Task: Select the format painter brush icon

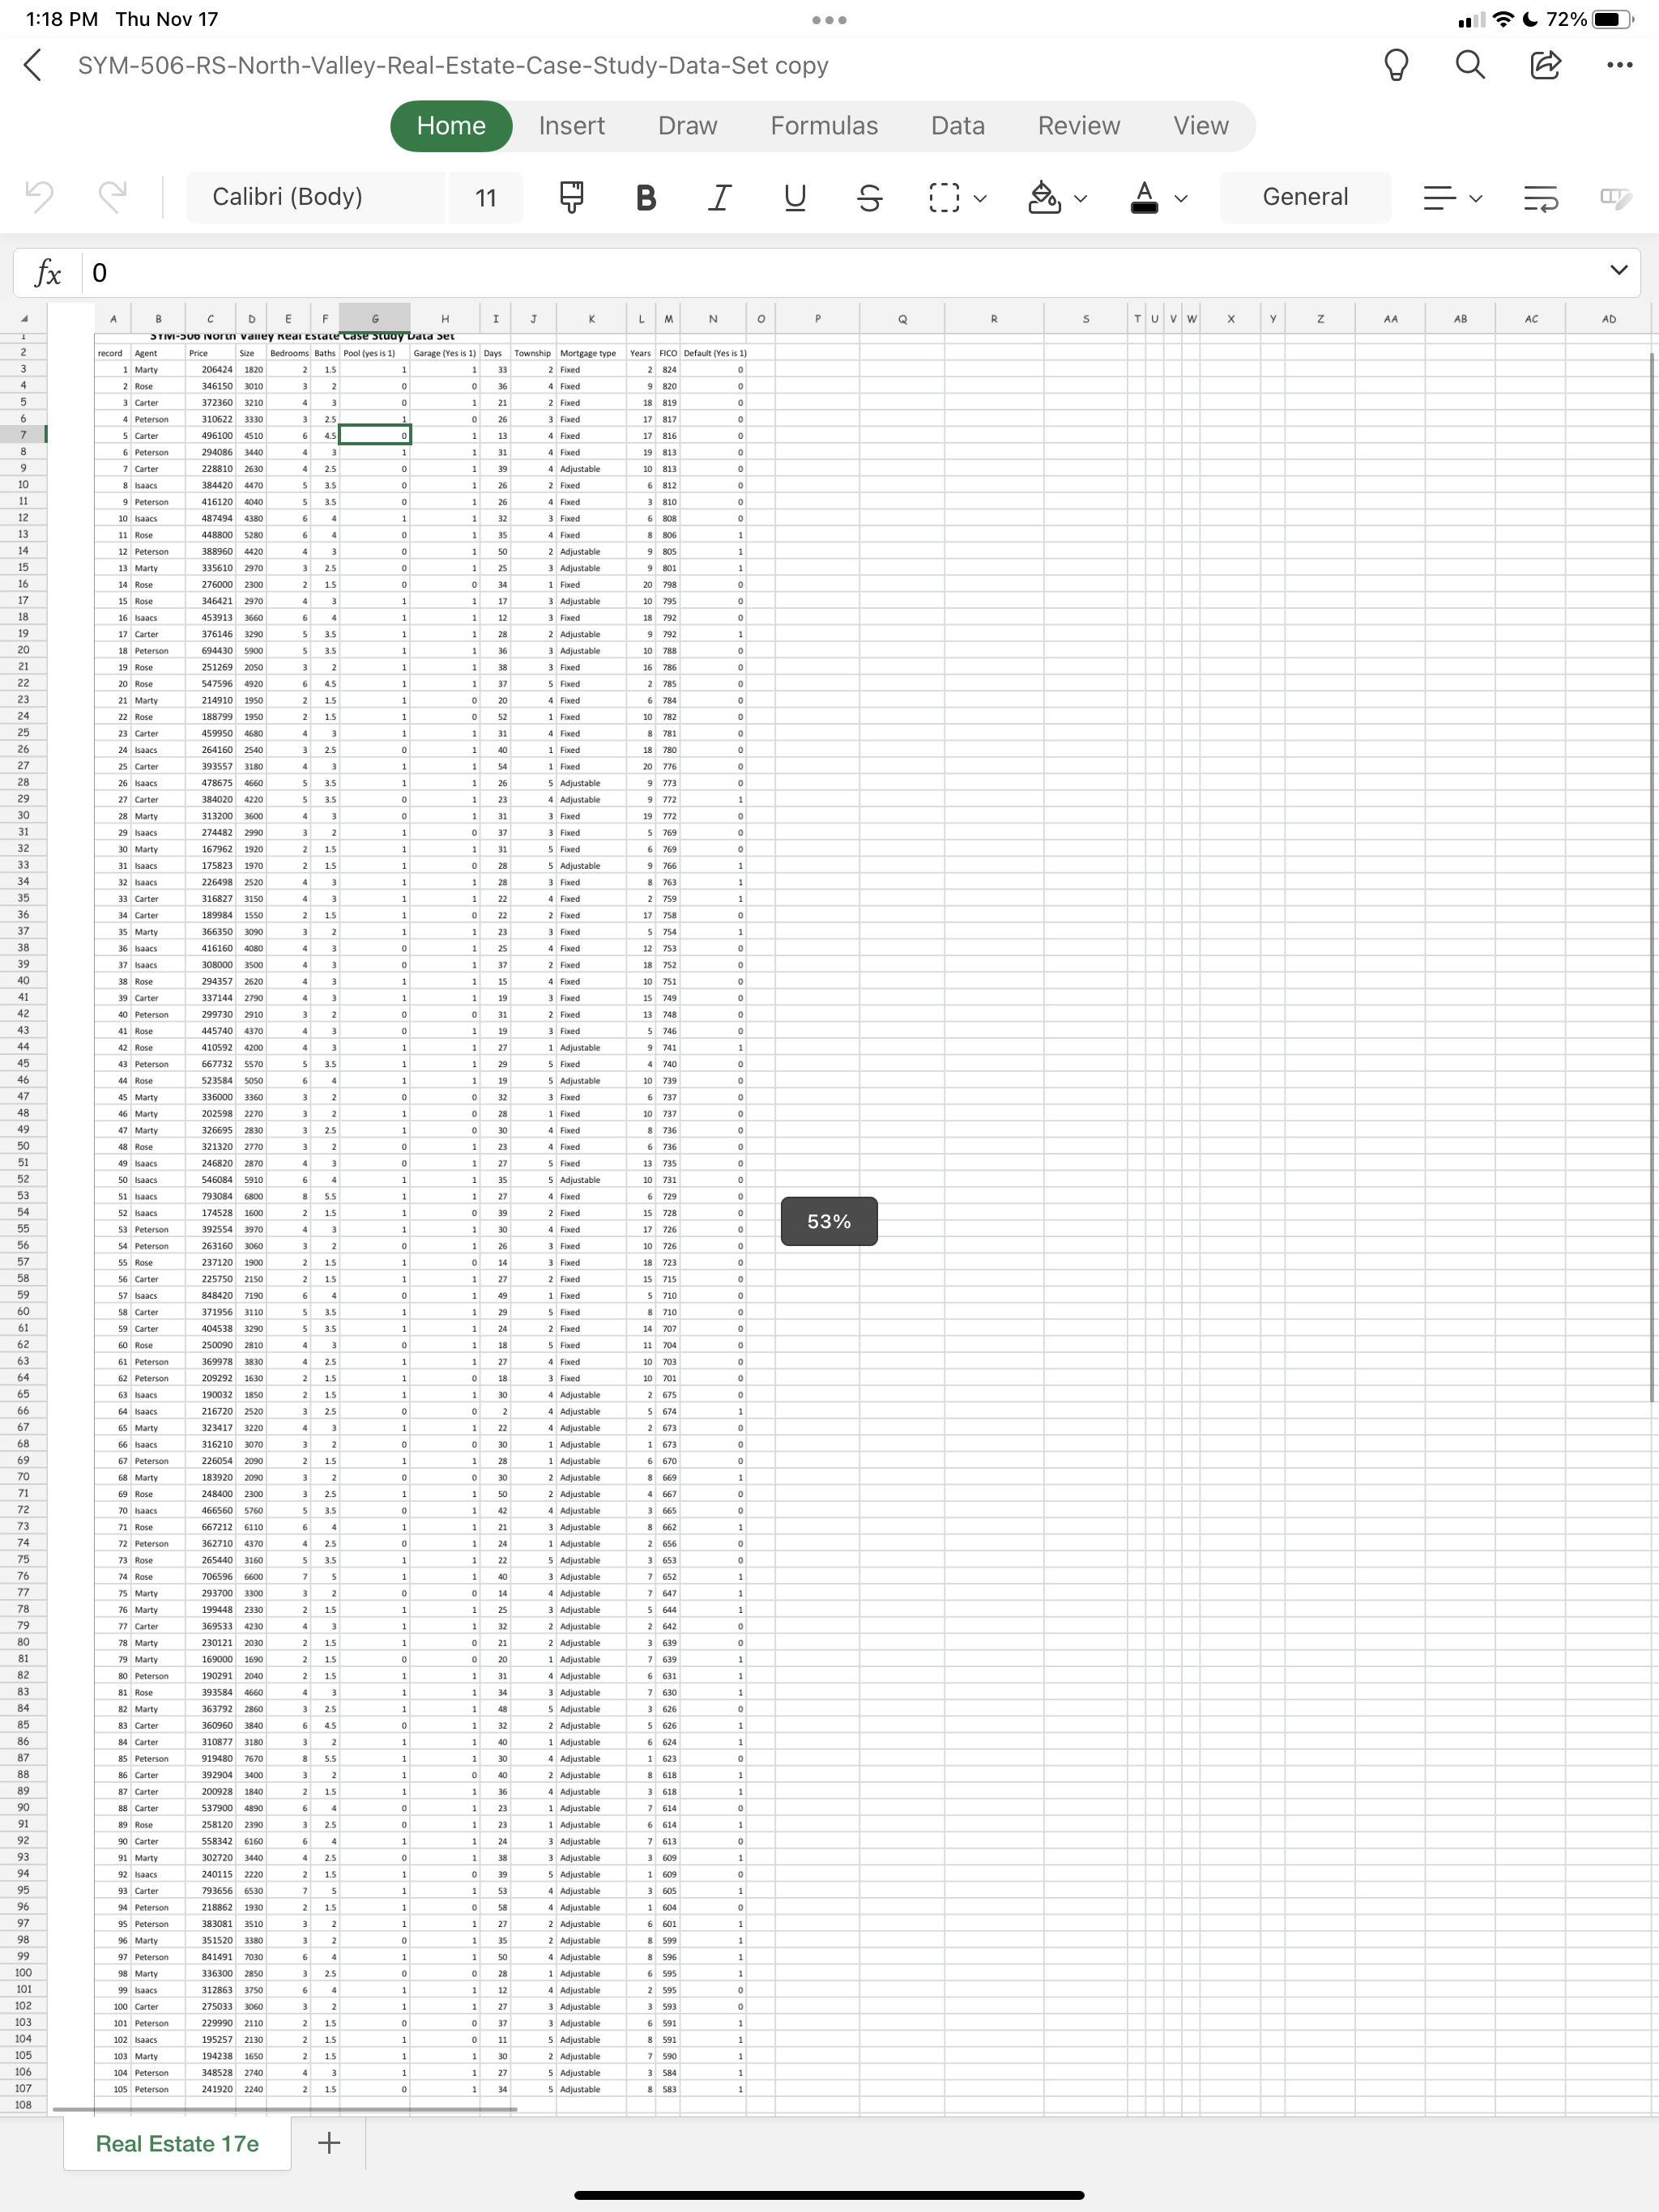Action: (x=571, y=197)
